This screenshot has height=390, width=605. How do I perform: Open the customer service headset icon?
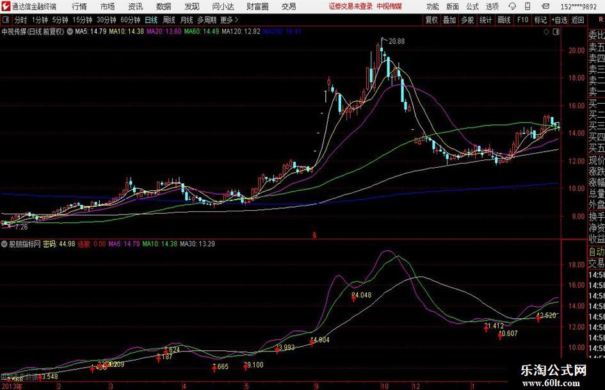[512, 6]
